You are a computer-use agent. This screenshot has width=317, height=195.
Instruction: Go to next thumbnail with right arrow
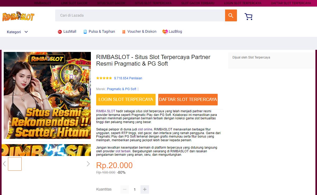(88, 164)
